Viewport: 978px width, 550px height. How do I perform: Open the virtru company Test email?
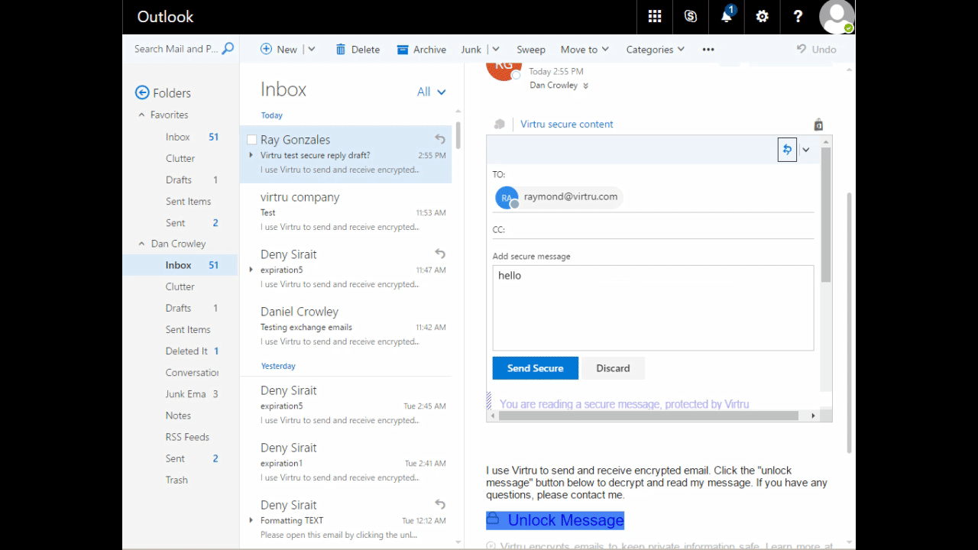point(345,212)
